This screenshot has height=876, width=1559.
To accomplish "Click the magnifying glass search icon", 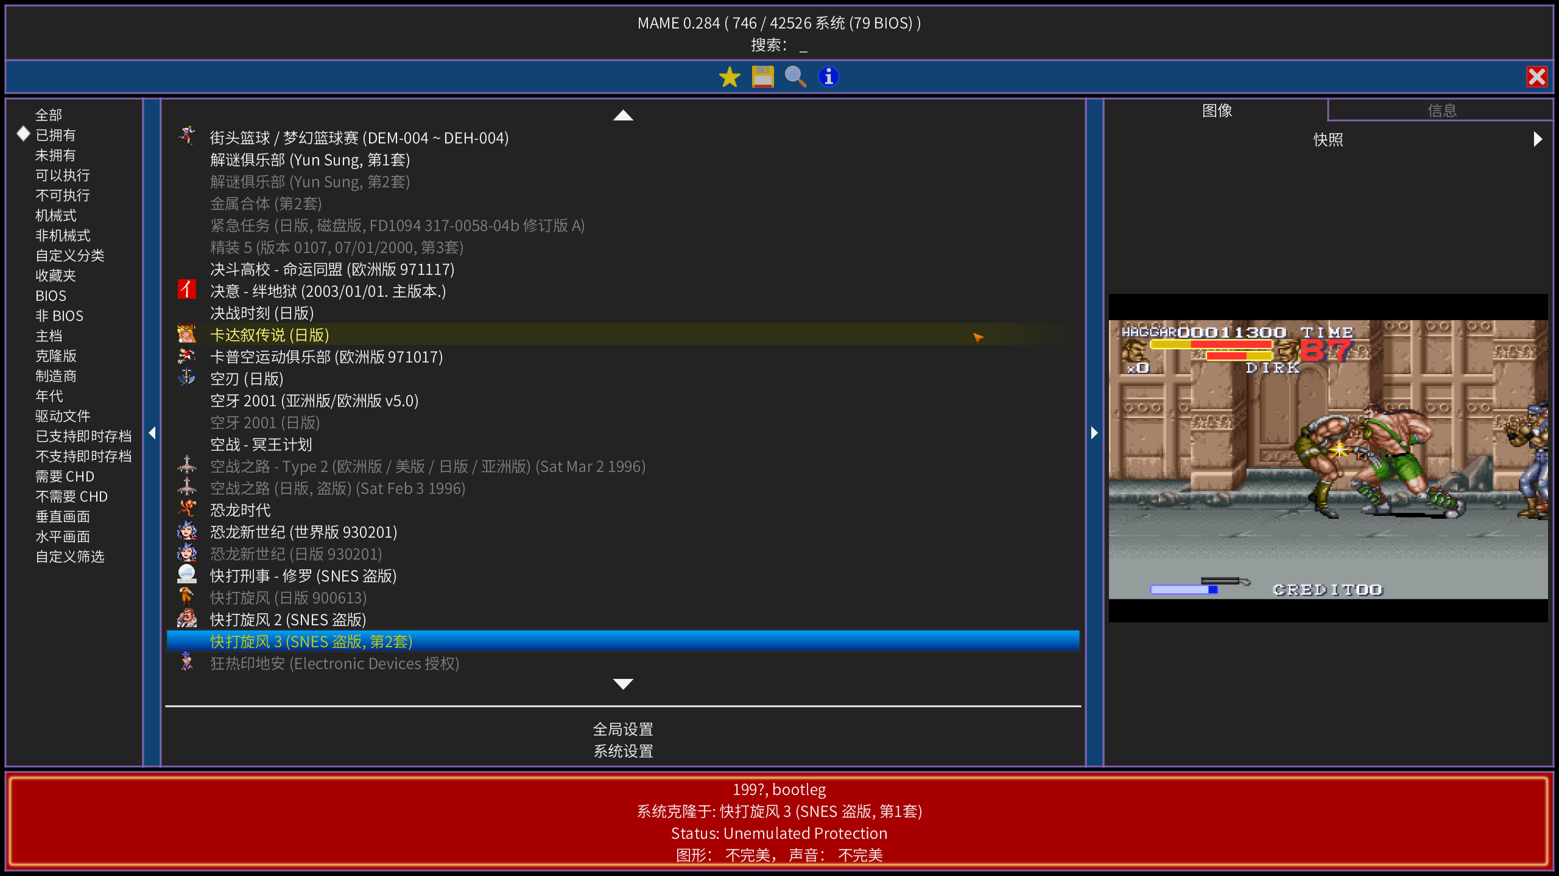I will pos(795,77).
